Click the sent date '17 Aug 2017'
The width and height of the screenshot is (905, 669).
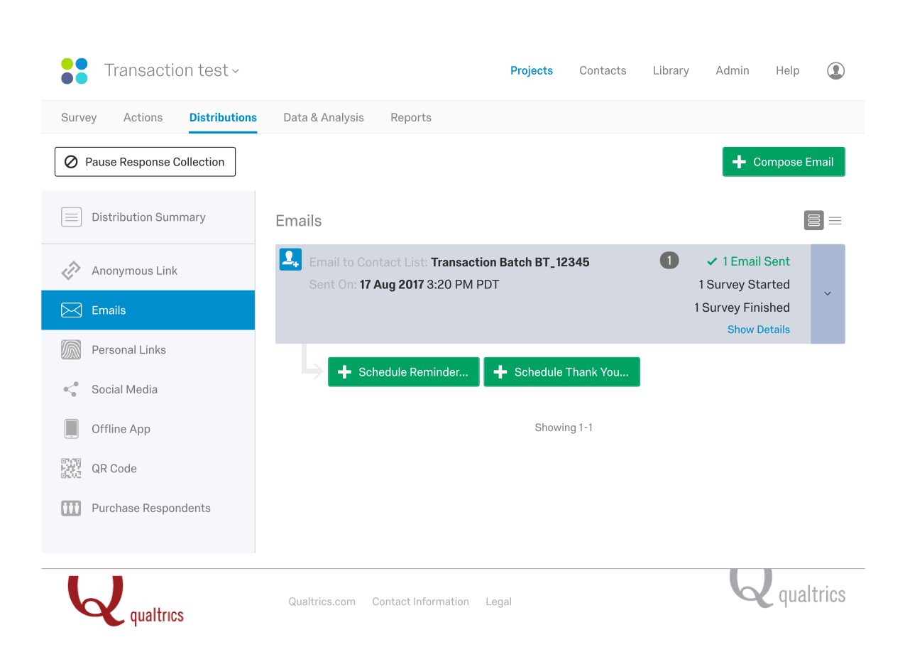[x=392, y=285]
